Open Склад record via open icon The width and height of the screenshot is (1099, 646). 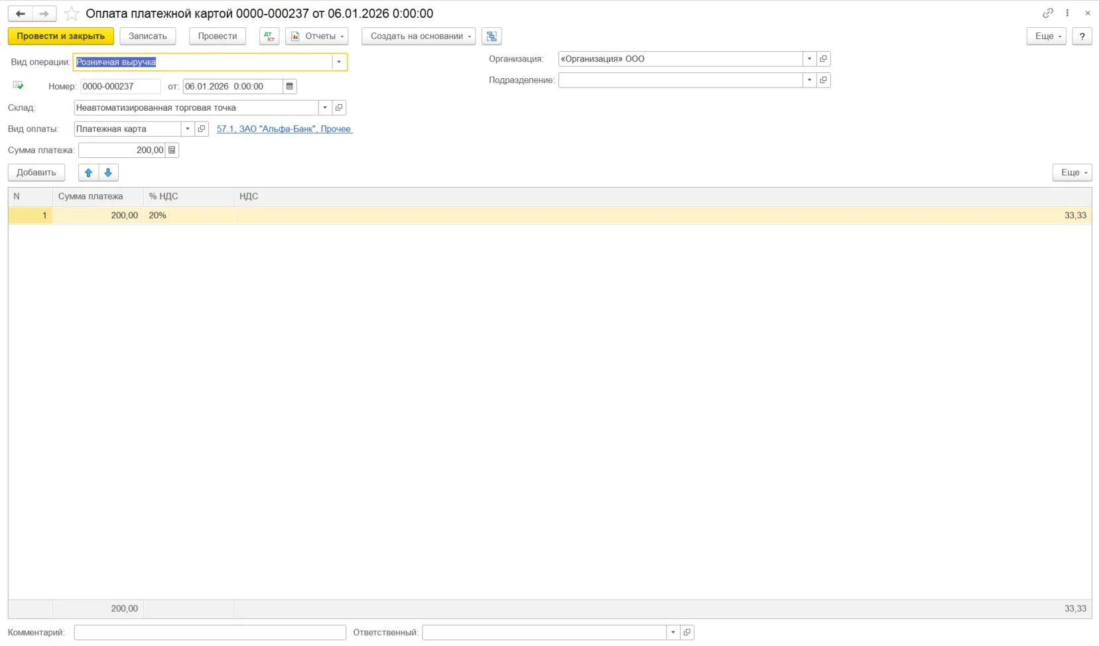tap(339, 107)
